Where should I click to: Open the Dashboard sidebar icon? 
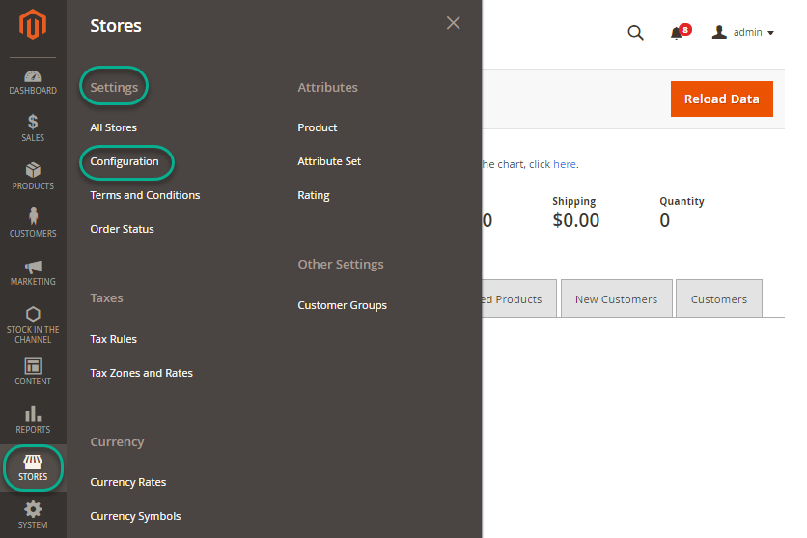click(33, 76)
